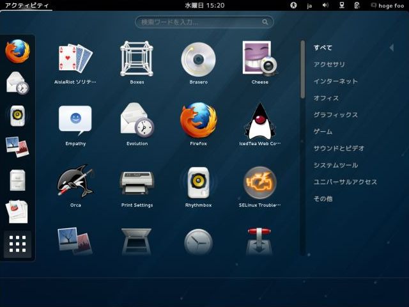Open the ja input source indicator
Viewport: 409px width, 307px height.
(309, 6)
